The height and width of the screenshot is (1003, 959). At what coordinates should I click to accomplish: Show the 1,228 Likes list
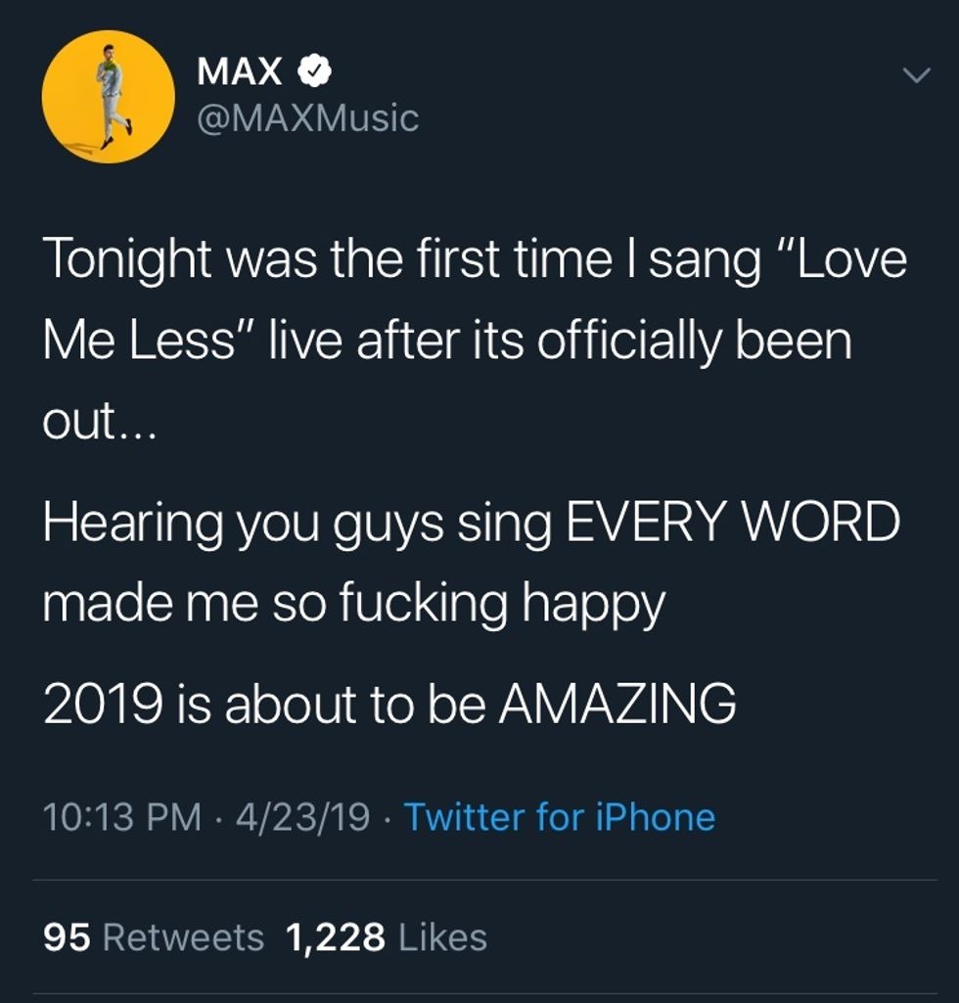pyautogui.click(x=386, y=937)
